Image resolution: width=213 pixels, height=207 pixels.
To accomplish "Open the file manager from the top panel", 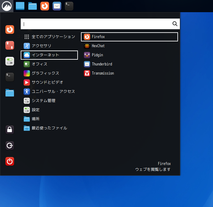I will 33,6.
